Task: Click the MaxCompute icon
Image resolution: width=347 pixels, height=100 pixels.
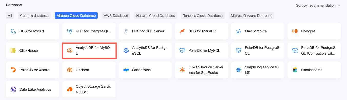Action: click(x=239, y=31)
